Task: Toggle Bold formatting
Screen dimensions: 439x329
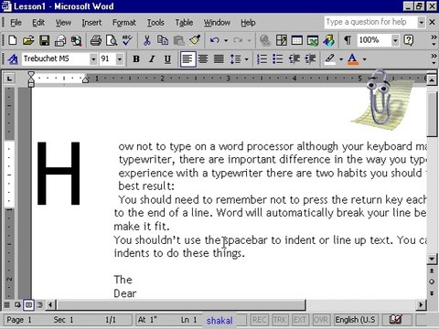Action: coord(136,58)
